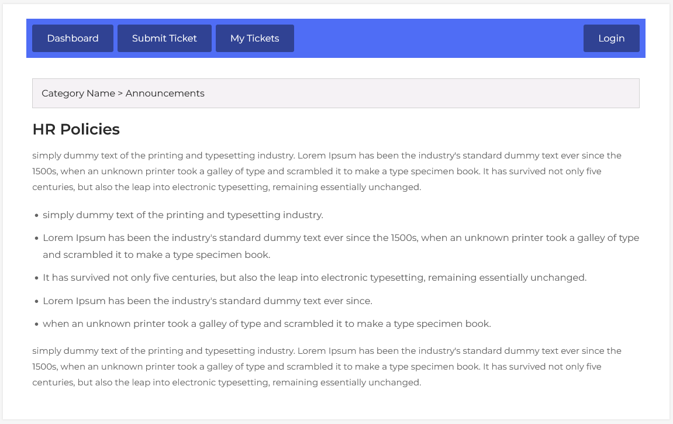
Task: Click the bullet starting 'It has survived'
Action: pyautogui.click(x=314, y=278)
